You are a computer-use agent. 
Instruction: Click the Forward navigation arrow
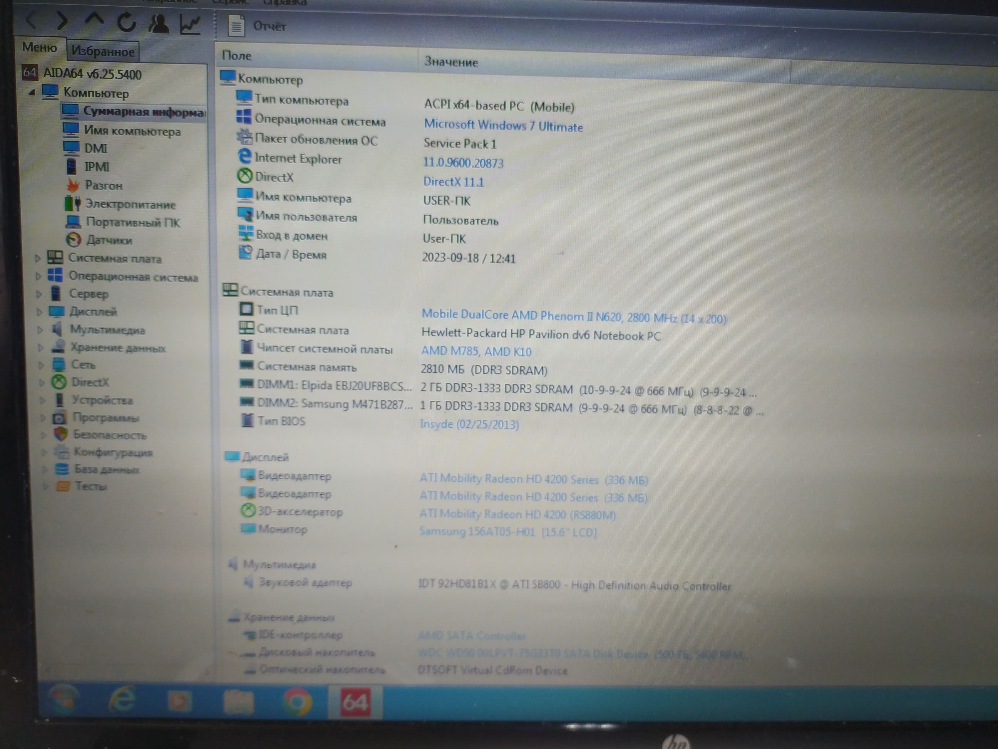[x=62, y=21]
